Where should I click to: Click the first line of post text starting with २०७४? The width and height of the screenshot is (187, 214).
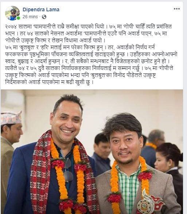(88, 27)
